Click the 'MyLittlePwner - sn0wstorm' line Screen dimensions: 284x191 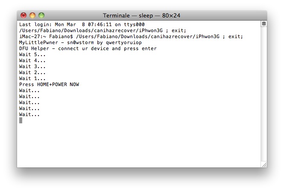pyautogui.click(x=80, y=43)
